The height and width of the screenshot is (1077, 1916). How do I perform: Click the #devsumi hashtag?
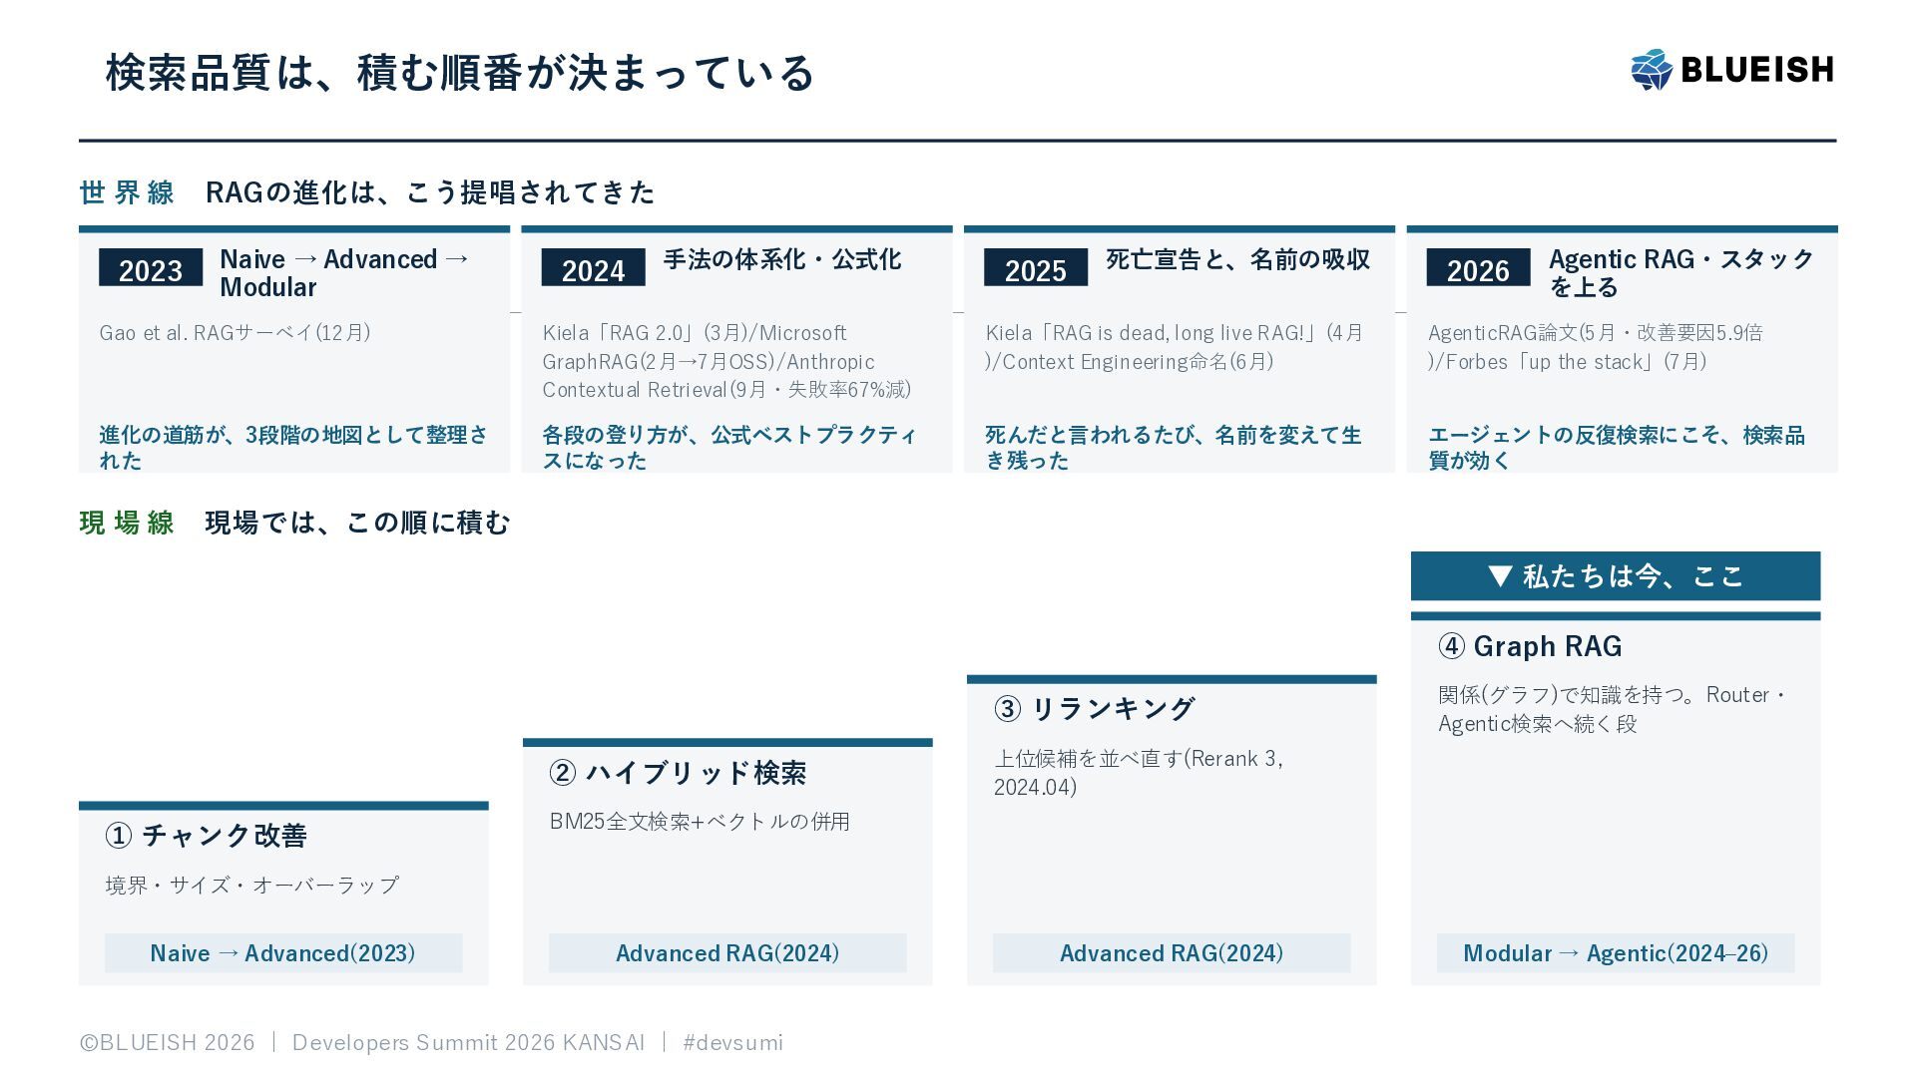(x=733, y=1043)
